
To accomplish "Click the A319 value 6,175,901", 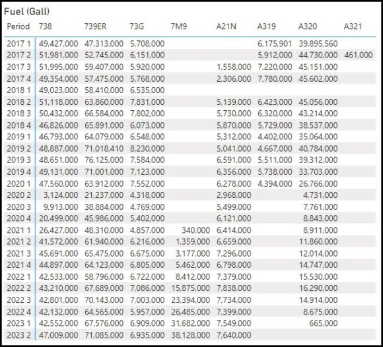I will [x=275, y=44].
